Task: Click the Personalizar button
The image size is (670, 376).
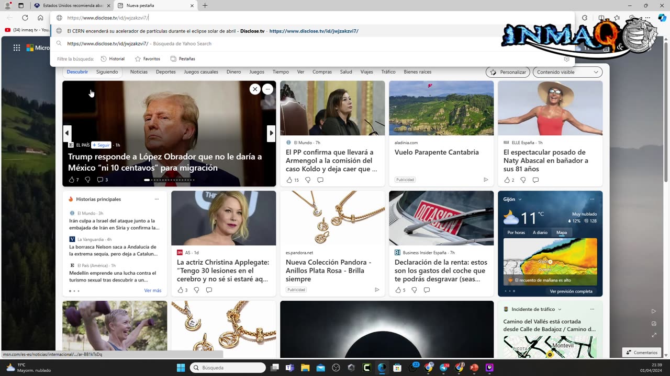Action: click(508, 72)
